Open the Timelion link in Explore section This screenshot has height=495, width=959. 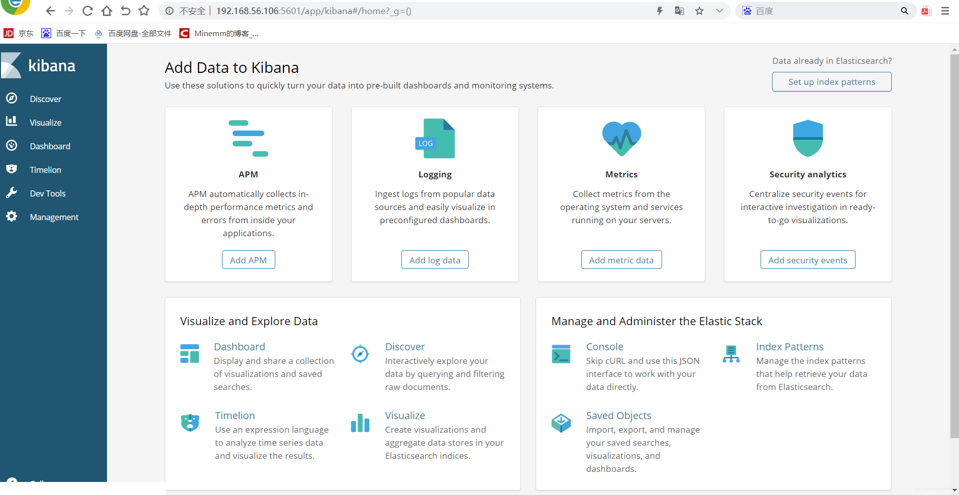click(235, 416)
